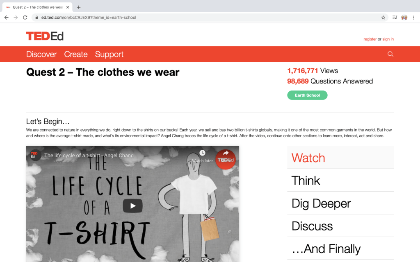Click the TED-Ed logo
The image size is (420, 262).
pyautogui.click(x=45, y=36)
